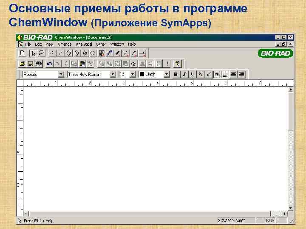Open the Help menu
Image resolution: width=306 pixels, height=229 pixels.
click(x=132, y=45)
